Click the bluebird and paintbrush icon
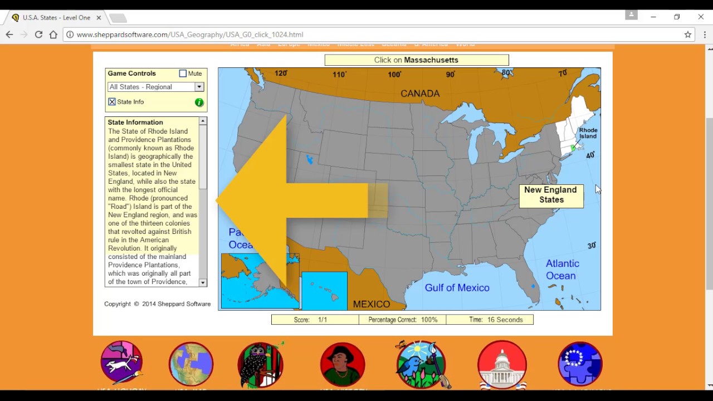 tap(421, 364)
